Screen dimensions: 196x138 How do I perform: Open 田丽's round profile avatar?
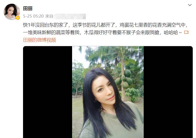tap(12, 12)
